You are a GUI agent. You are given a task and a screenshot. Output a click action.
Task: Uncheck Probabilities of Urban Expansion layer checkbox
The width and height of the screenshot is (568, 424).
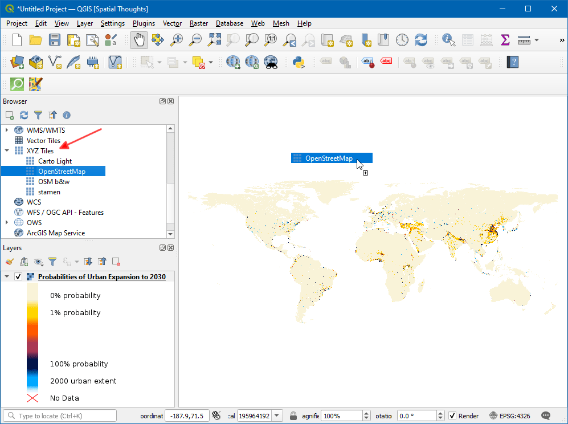click(x=18, y=277)
